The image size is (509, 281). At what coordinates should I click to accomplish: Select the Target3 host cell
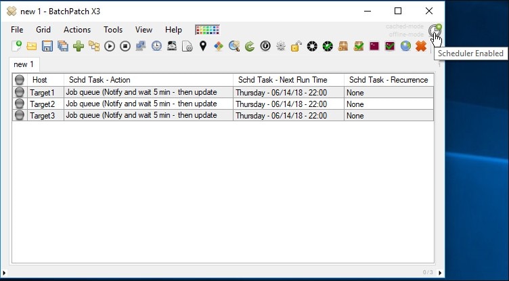point(45,115)
